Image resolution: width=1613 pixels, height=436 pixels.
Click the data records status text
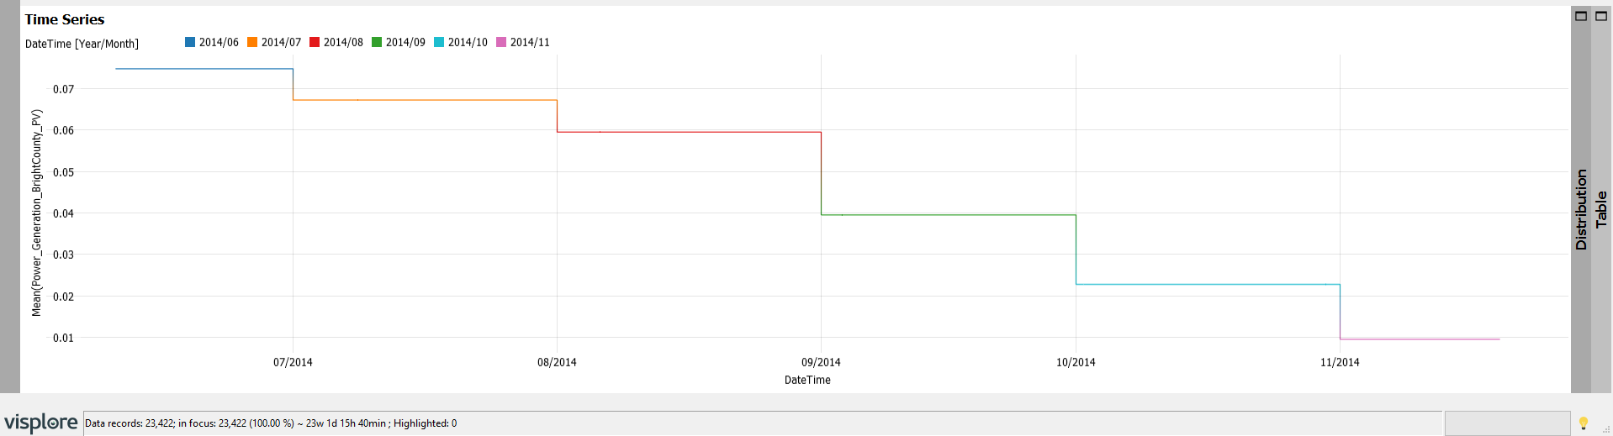[271, 423]
